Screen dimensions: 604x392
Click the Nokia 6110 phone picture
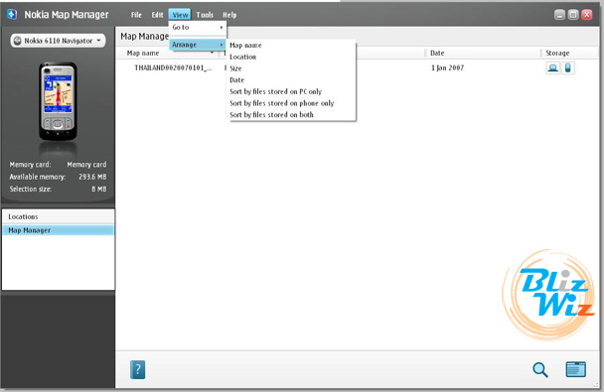click(x=58, y=101)
